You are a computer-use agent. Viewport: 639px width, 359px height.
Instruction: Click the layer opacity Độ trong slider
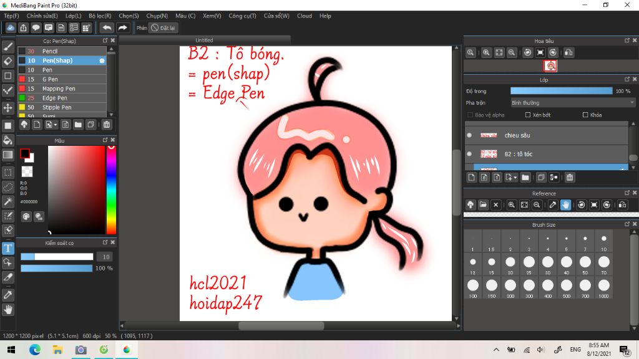pos(561,91)
